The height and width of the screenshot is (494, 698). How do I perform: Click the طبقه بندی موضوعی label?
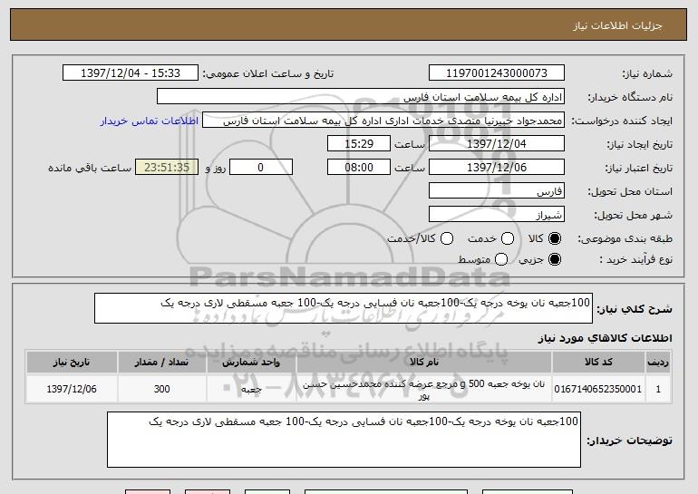(x=625, y=239)
